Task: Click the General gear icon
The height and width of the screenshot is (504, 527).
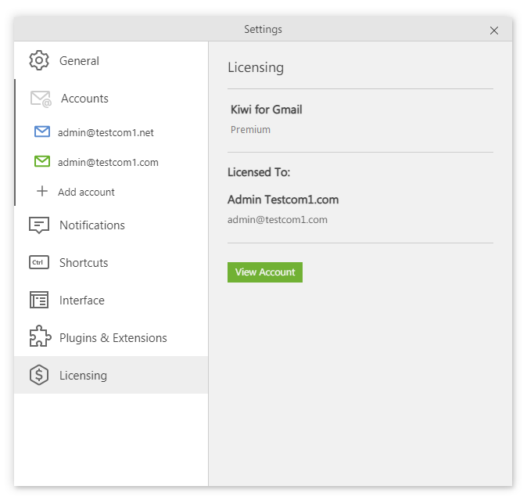Action: 39,61
